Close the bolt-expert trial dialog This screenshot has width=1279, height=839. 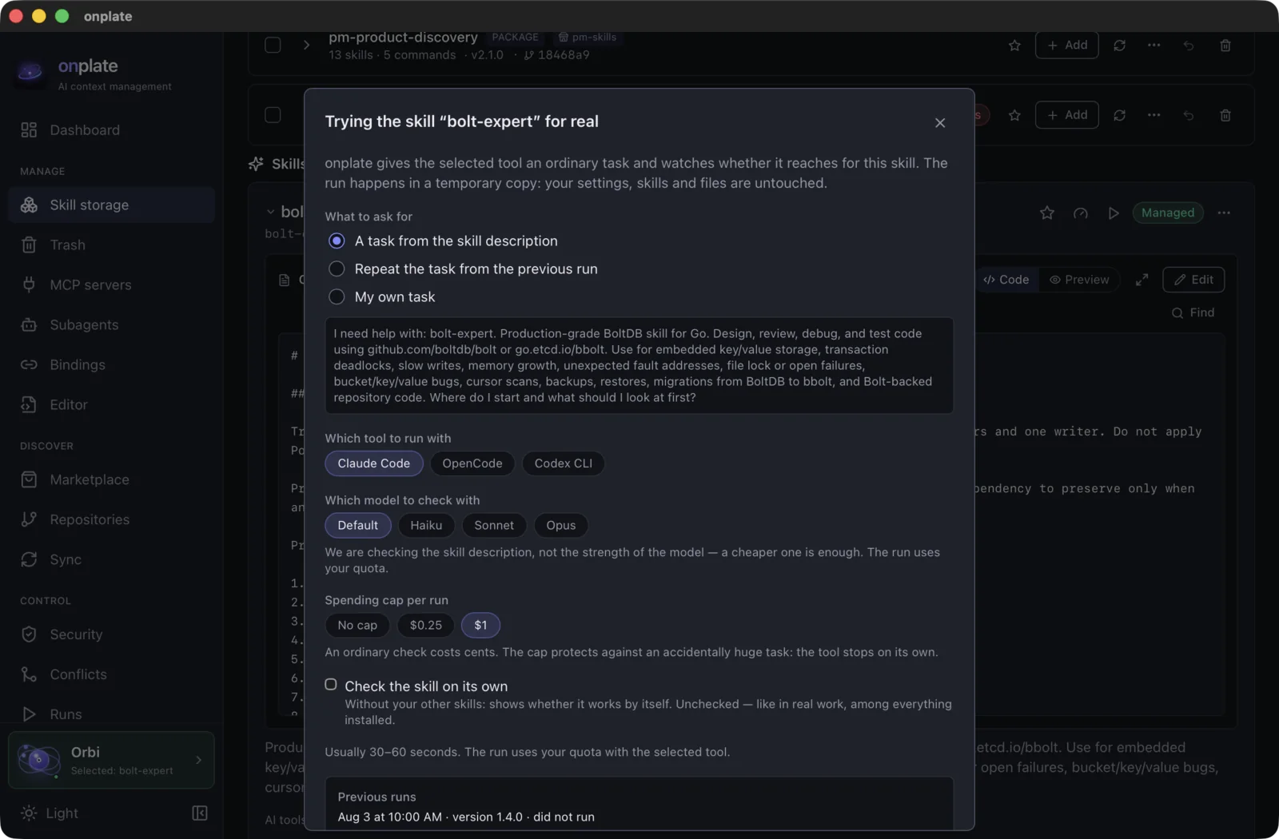tap(940, 122)
